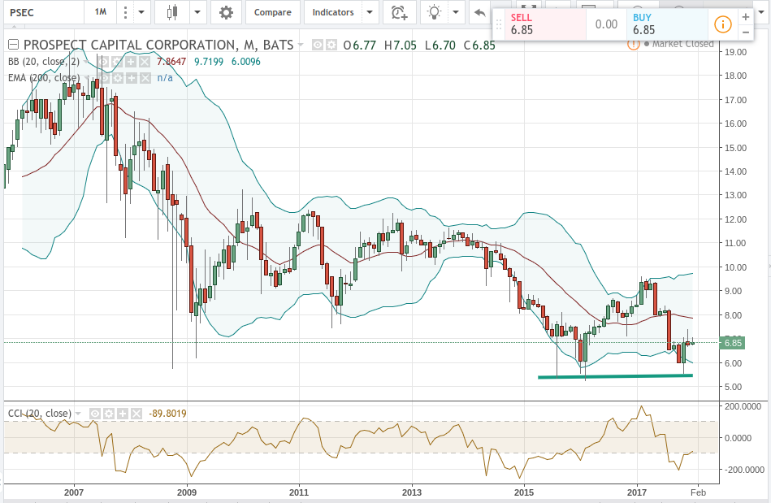This screenshot has width=771, height=503.
Task: Open the chart settings gear icon
Action: tap(226, 12)
